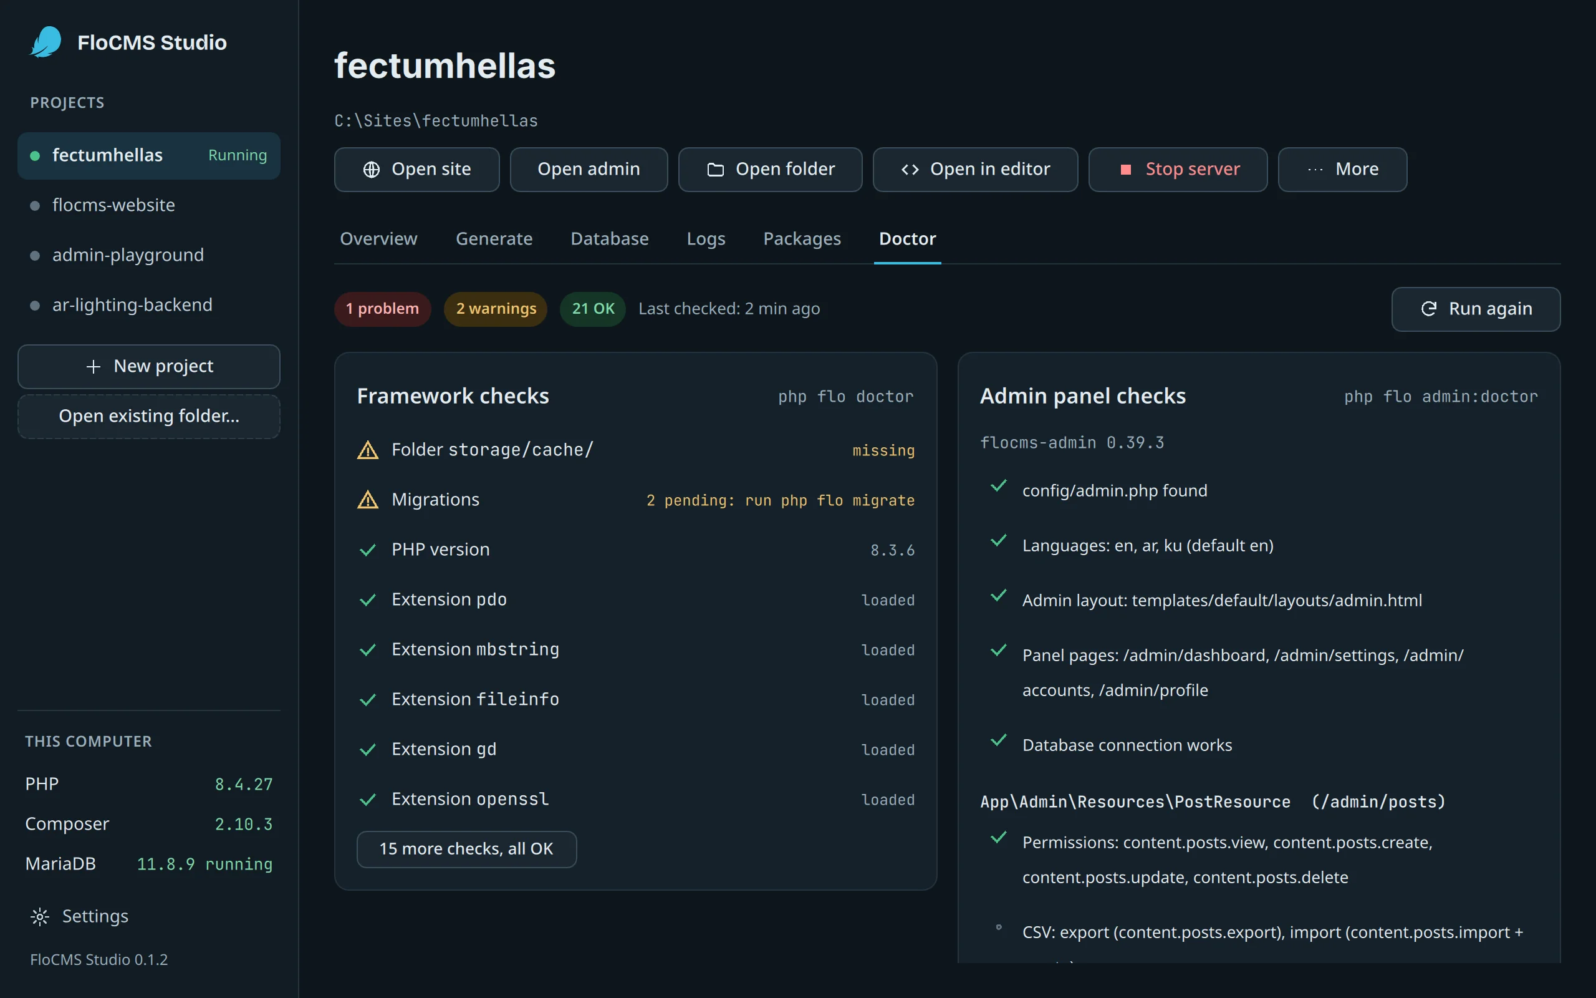Click the Open admin button
Image resolution: width=1596 pixels, height=998 pixels.
coord(589,170)
